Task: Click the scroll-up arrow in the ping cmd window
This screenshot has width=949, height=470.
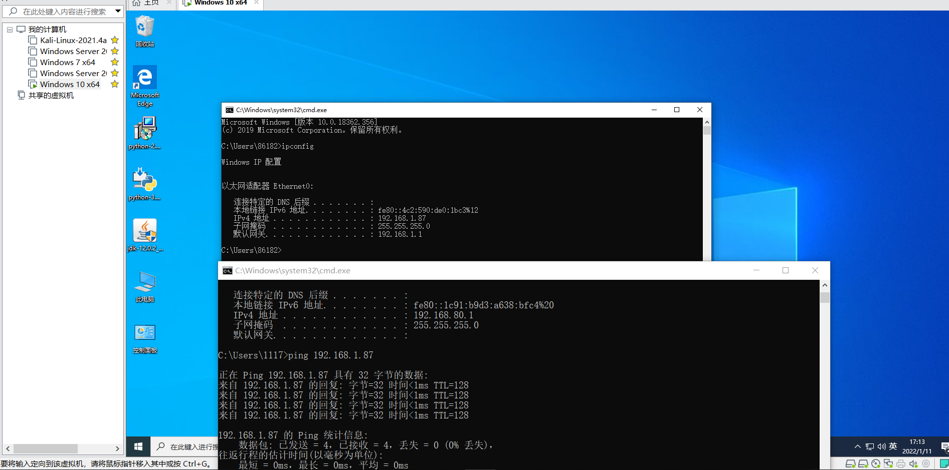Action: 825,285
